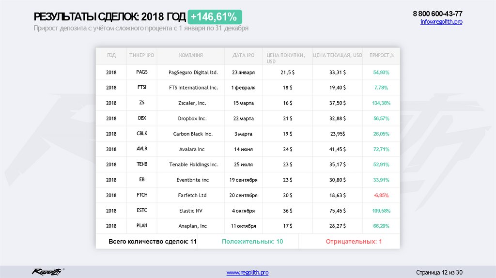Select the FTCH ticker cell
This screenshot has width=496, height=278.
142,195
